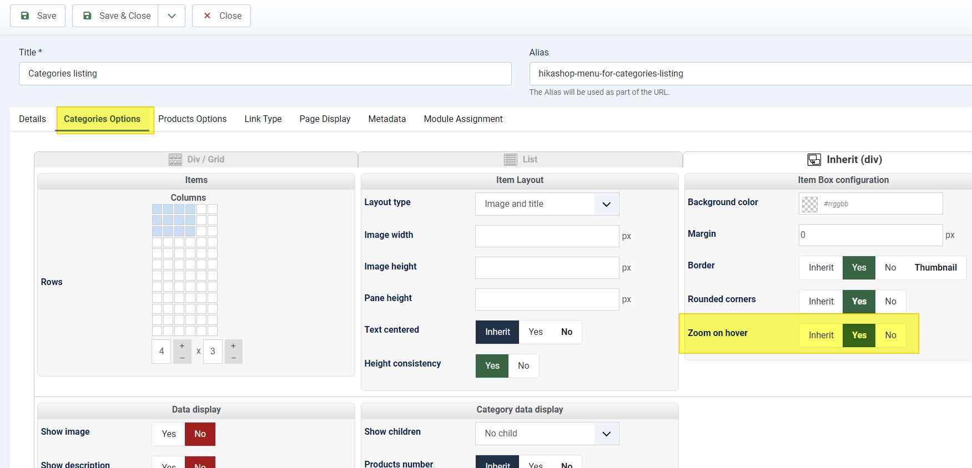972x468 pixels.
Task: Set Height consistency to No
Action: tap(523, 365)
